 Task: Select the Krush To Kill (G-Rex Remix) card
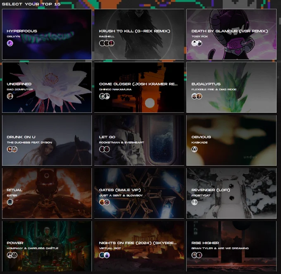(x=139, y=34)
